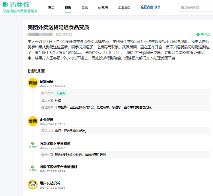Switch to the 资讯 tab
213x196 pixels.
point(85,7)
